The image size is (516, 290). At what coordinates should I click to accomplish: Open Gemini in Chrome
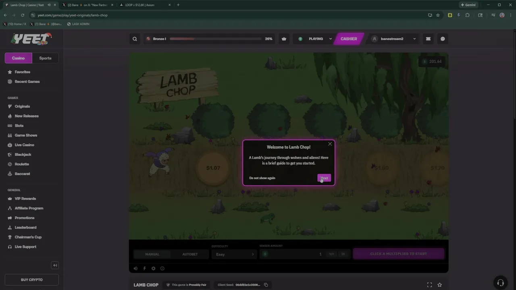(468, 5)
